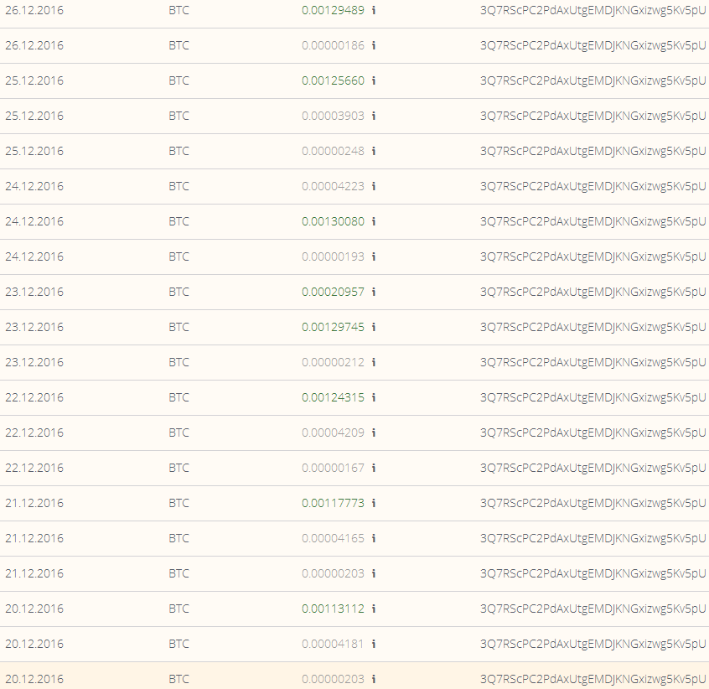Open the info icon next to 0.00129489
This screenshot has width=709, height=689.
(374, 10)
